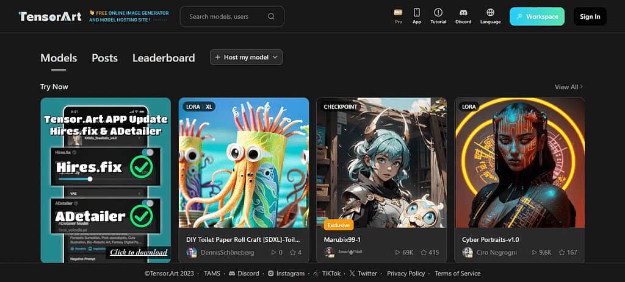Switch to the Posts tab
This screenshot has height=282, width=625.
(x=105, y=58)
